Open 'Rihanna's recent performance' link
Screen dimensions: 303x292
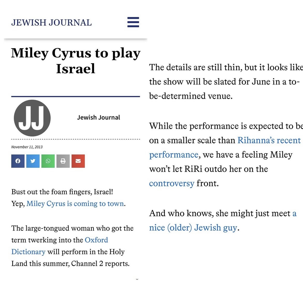pyautogui.click(x=225, y=147)
